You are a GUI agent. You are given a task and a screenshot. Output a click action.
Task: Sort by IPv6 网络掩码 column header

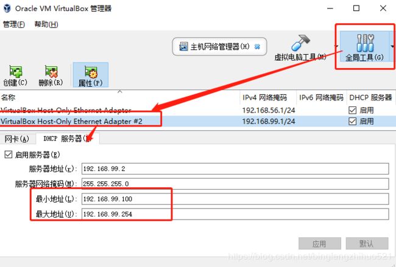(x=322, y=97)
